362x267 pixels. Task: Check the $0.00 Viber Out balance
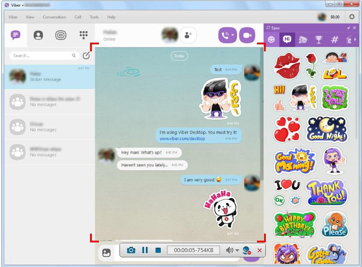[x=334, y=17]
